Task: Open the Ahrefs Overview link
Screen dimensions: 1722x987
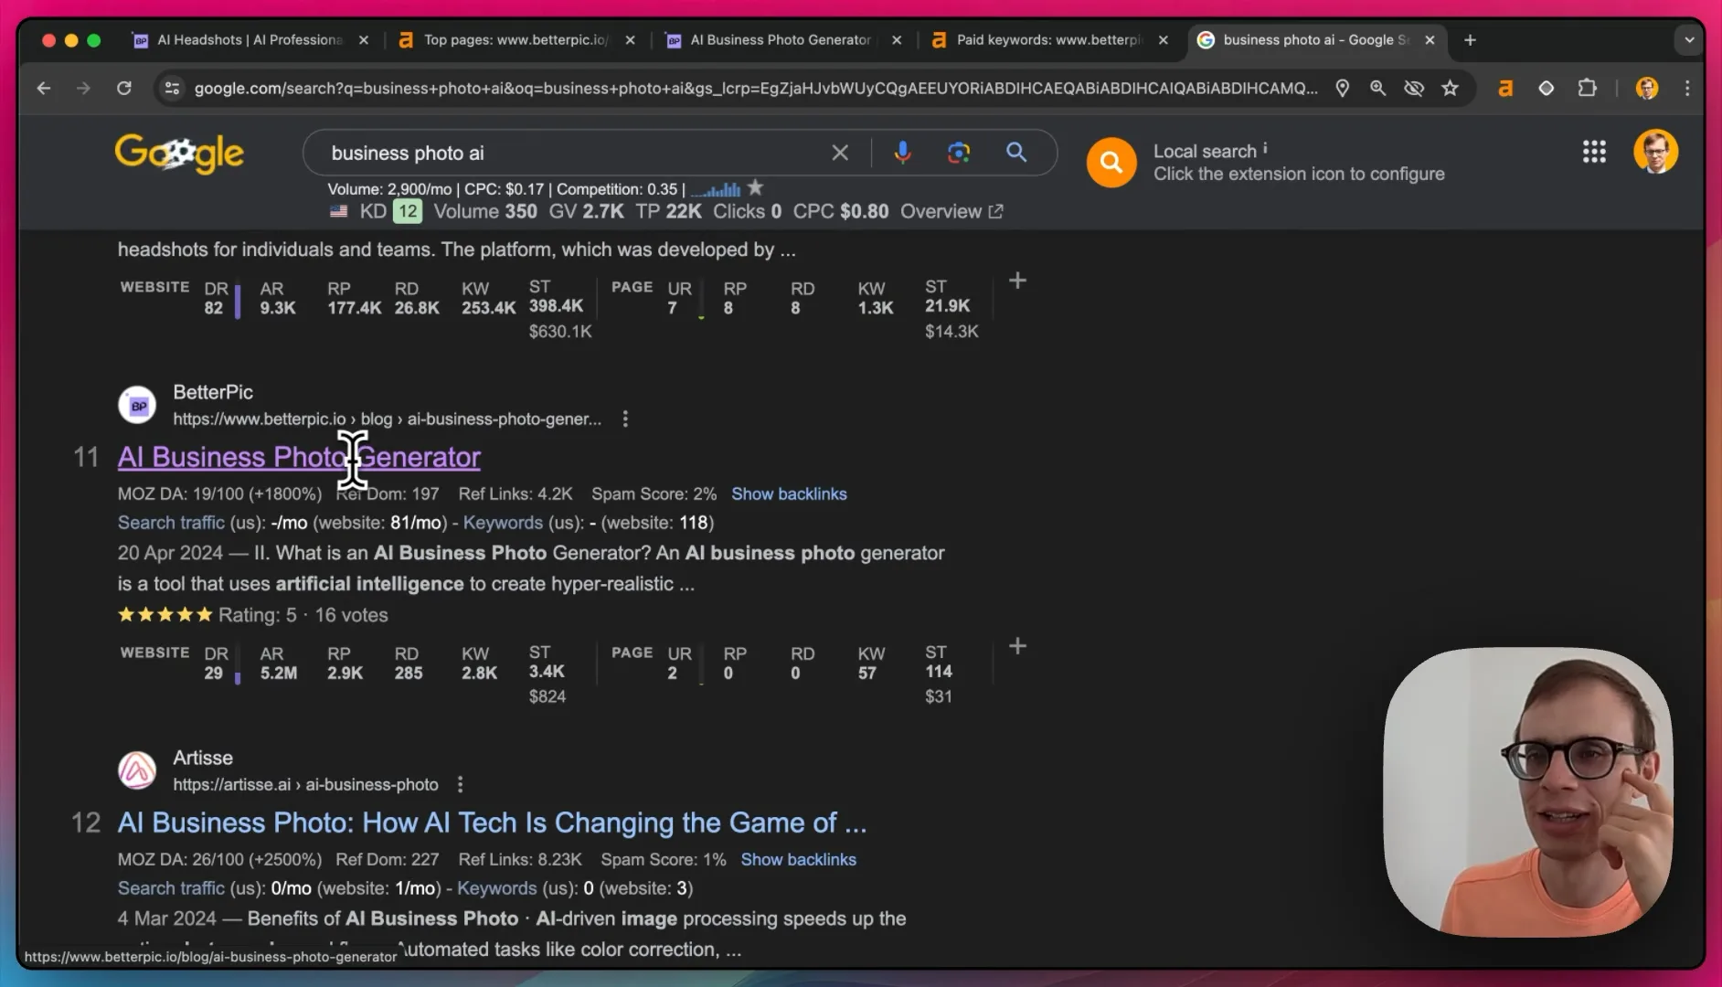Action: point(951,211)
